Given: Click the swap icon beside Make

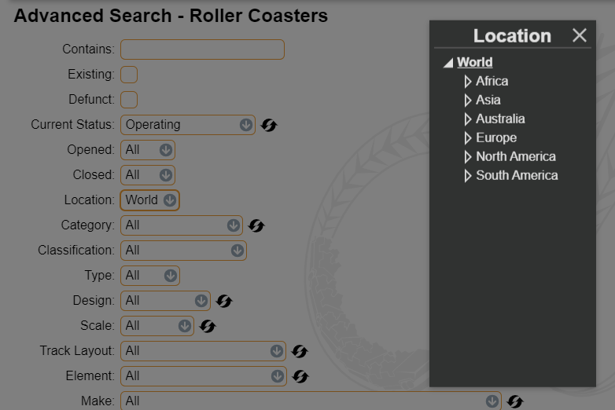Looking at the screenshot, I should 515,401.
